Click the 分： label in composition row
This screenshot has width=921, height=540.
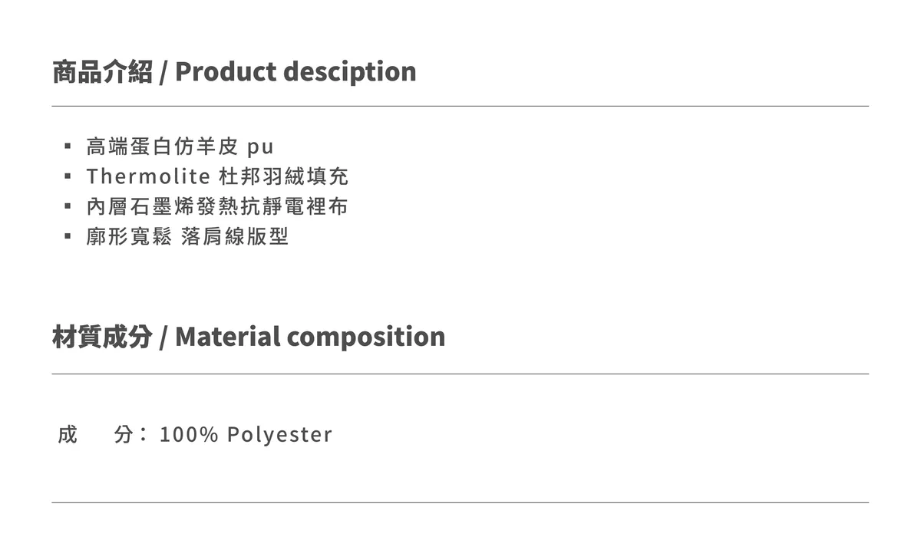pyautogui.click(x=129, y=434)
